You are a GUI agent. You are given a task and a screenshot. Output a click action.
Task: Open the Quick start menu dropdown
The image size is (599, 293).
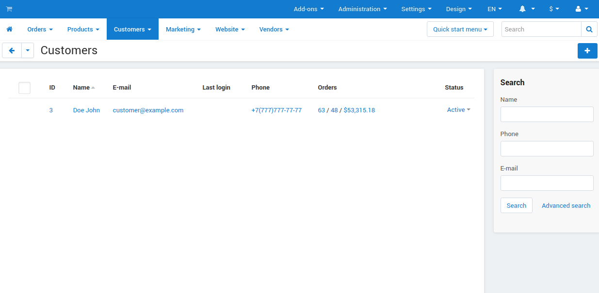[460, 30]
